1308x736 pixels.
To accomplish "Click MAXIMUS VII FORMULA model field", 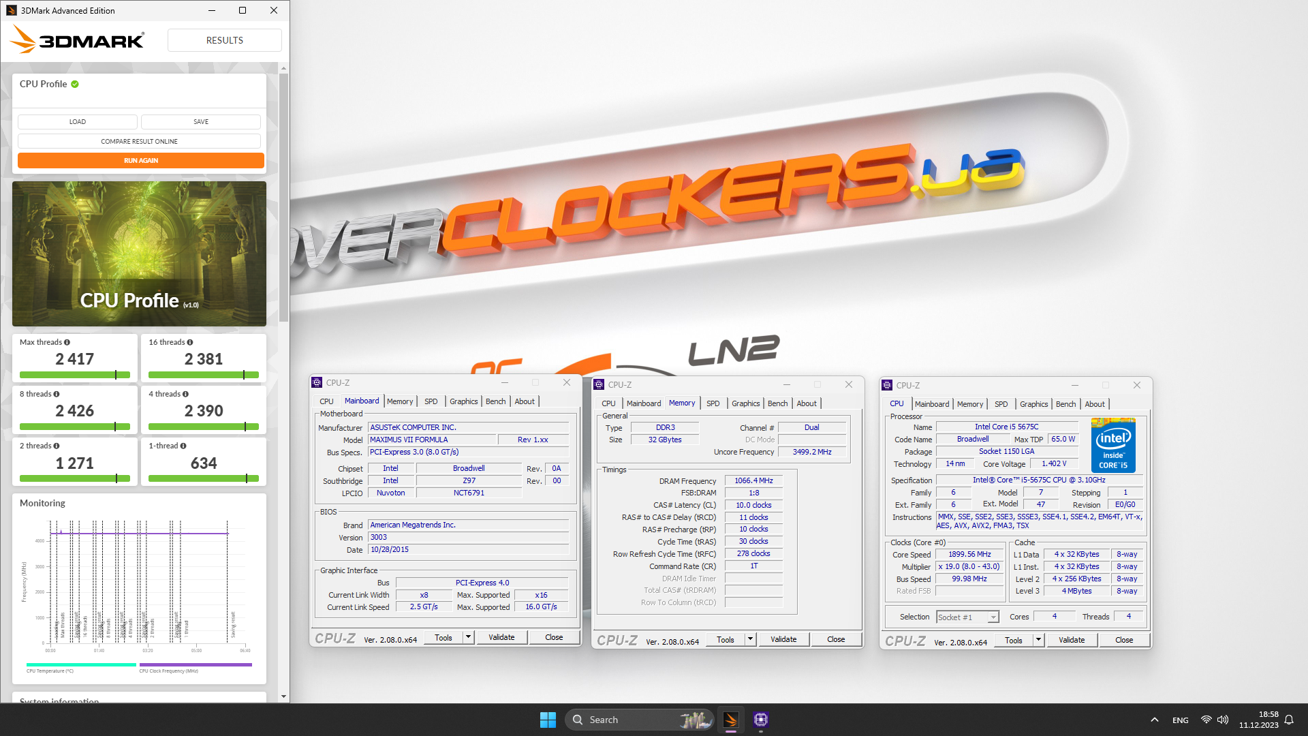I will (432, 440).
